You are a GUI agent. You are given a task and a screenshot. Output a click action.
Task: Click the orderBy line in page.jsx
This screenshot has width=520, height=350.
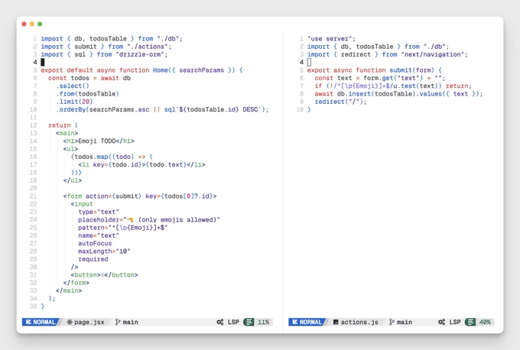(162, 109)
